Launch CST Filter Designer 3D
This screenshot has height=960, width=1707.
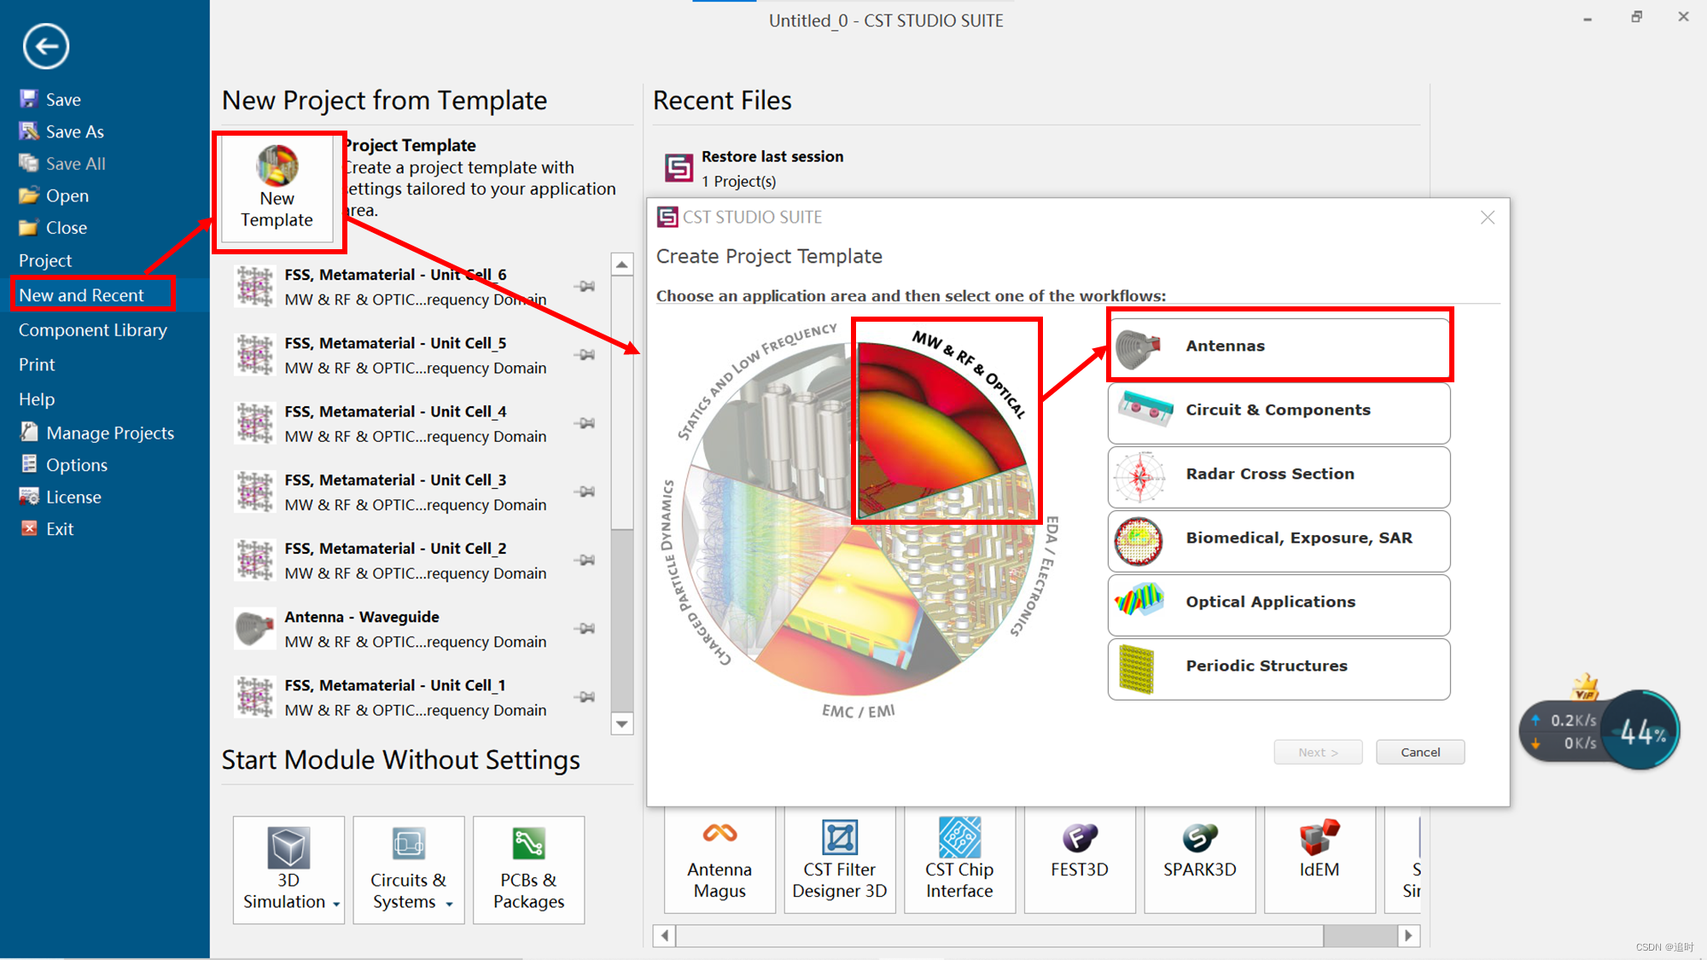click(840, 859)
